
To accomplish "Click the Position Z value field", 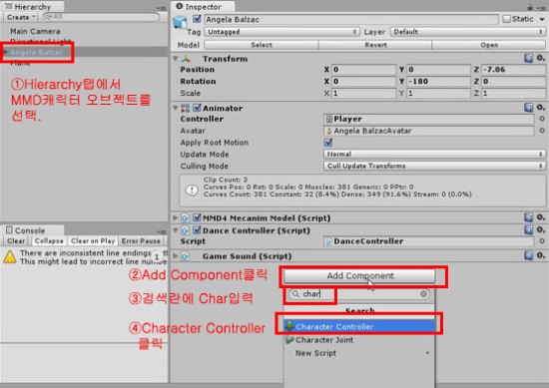I will point(513,69).
